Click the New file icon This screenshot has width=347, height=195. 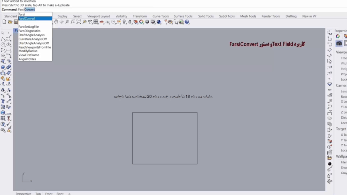[x=4, y=22]
